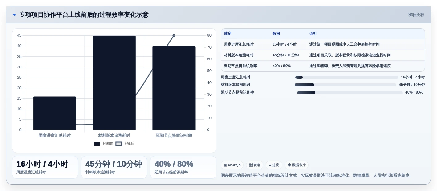Click the line point at value 80
This screenshot has height=191, width=437.
174,36
